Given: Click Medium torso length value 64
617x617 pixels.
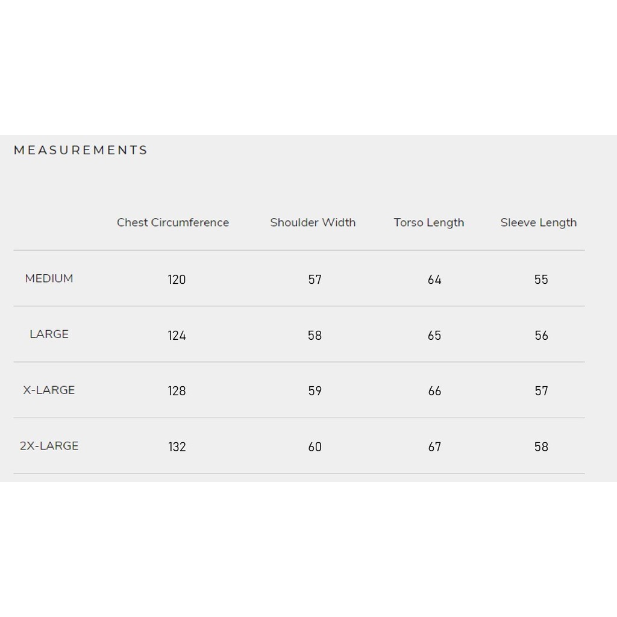Looking at the screenshot, I should pyautogui.click(x=434, y=280).
